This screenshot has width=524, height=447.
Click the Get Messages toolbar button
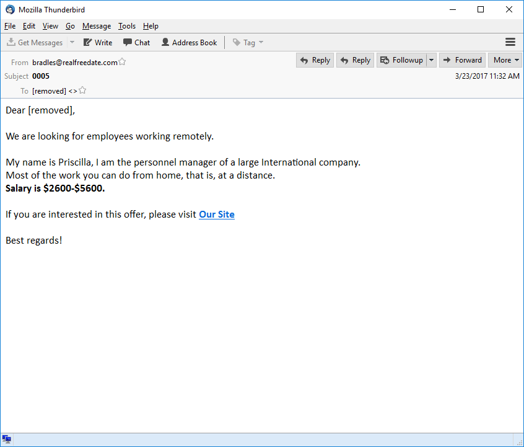click(x=35, y=43)
